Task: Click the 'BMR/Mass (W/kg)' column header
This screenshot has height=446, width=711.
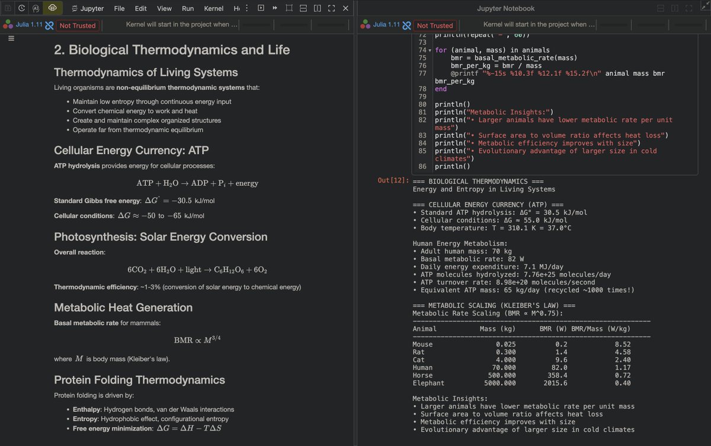Action: 601,329
